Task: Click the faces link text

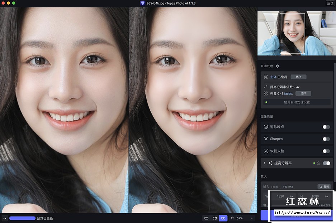Action: 288,93
